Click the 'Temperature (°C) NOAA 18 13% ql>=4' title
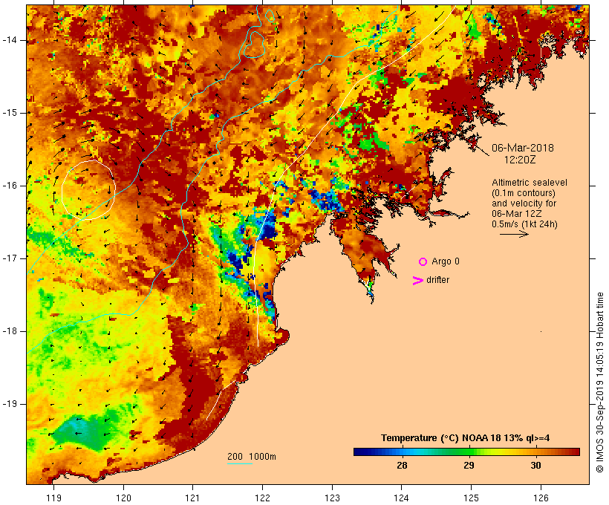This screenshot has width=609, height=505. point(466,438)
